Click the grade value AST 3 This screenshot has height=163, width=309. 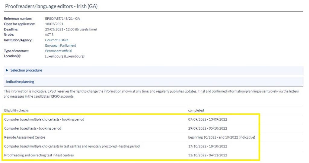click(49, 35)
